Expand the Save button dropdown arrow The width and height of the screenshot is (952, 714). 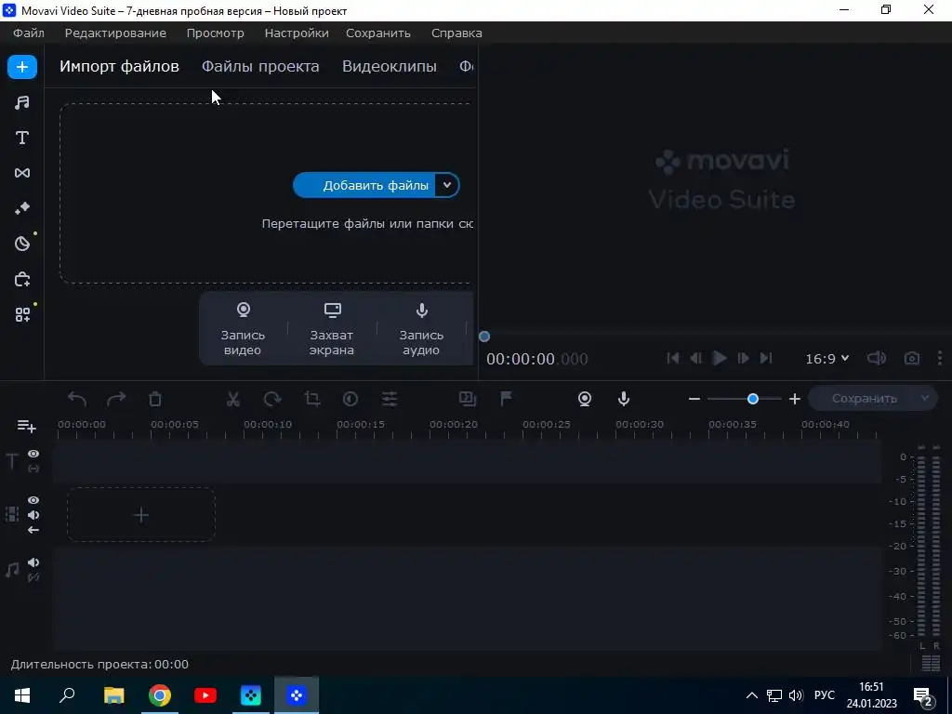[x=925, y=398]
